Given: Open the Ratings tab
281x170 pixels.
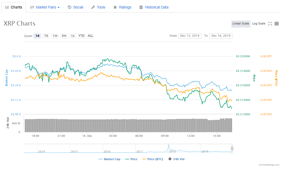Looking at the screenshot, I should pyautogui.click(x=122, y=7).
